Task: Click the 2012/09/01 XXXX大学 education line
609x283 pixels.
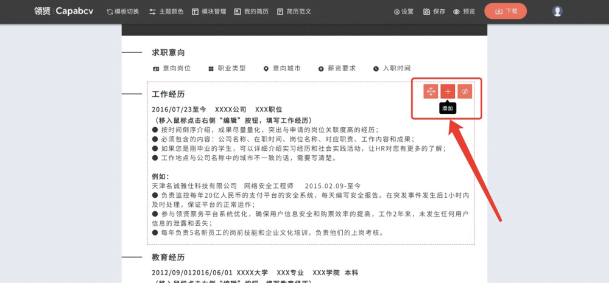Action: 255,273
